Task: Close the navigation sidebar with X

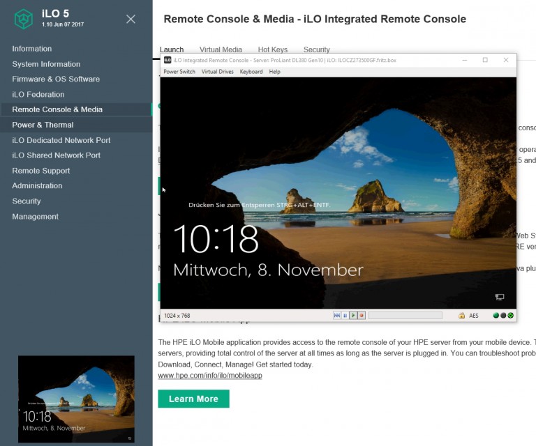Action: click(131, 20)
